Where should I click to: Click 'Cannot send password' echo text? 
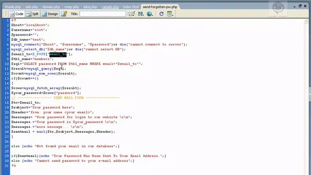click(83, 161)
